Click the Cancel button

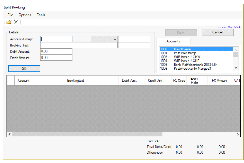(x=218, y=32)
